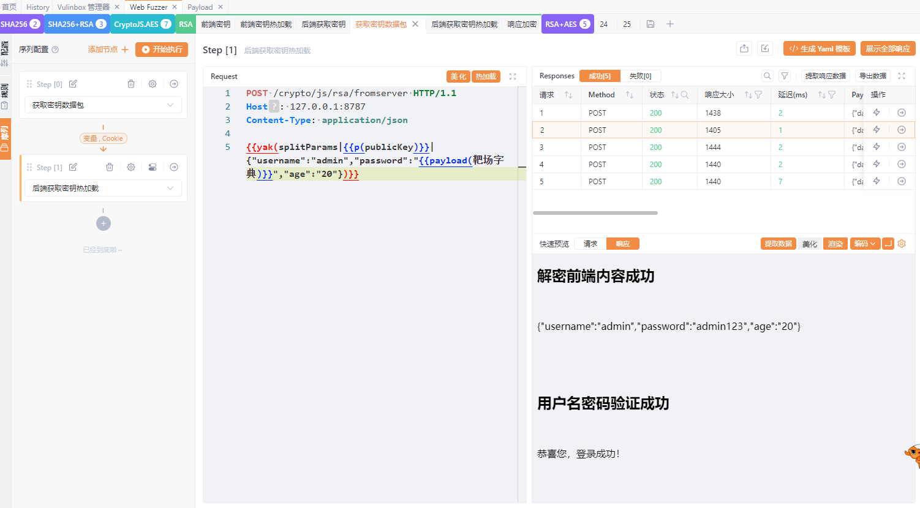Screen dimensions: 920x508
Task: Click the arrow-circle icon on Step [1]
Action: (174, 167)
